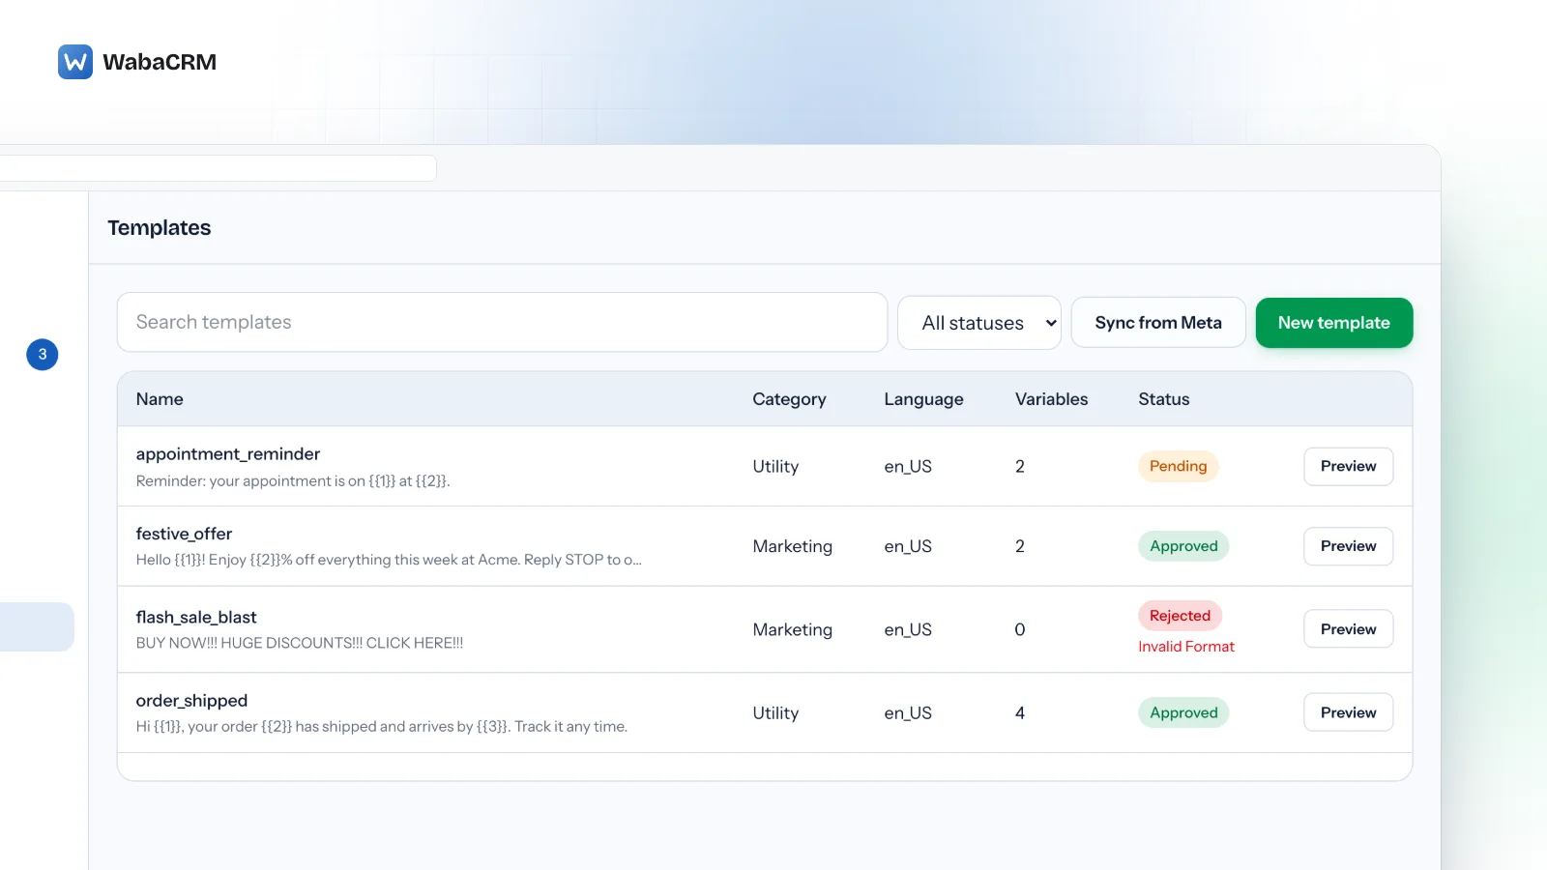Click the Status column header
This screenshot has height=870, width=1547.
tap(1164, 399)
